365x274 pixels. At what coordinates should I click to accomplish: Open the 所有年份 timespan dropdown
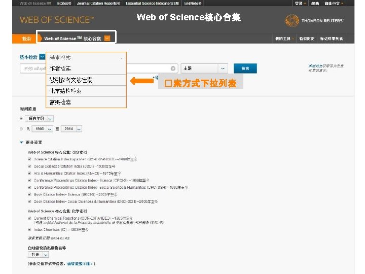click(x=40, y=119)
